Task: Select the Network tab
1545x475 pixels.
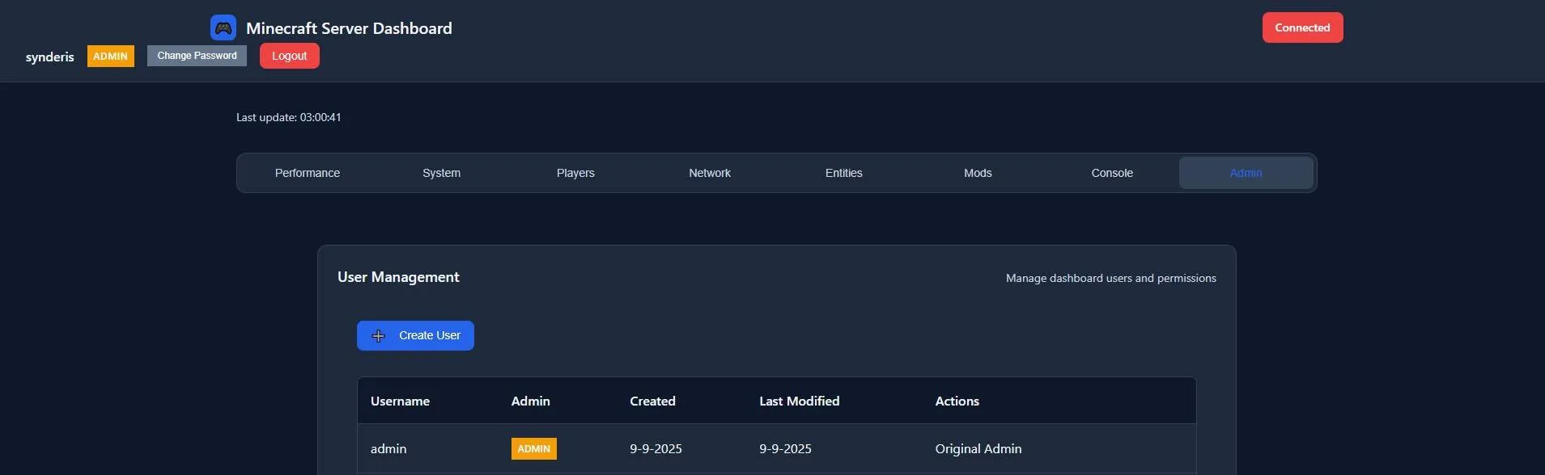Action: (x=710, y=173)
